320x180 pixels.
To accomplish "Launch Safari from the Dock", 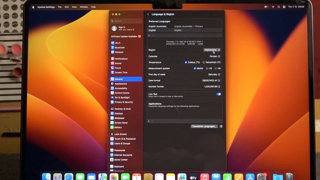I will pos(69,176).
